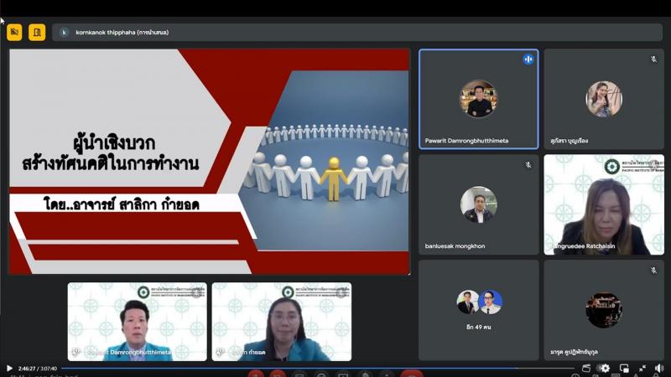Open the 'อีก 49 คน' more participants tile

coord(478,310)
